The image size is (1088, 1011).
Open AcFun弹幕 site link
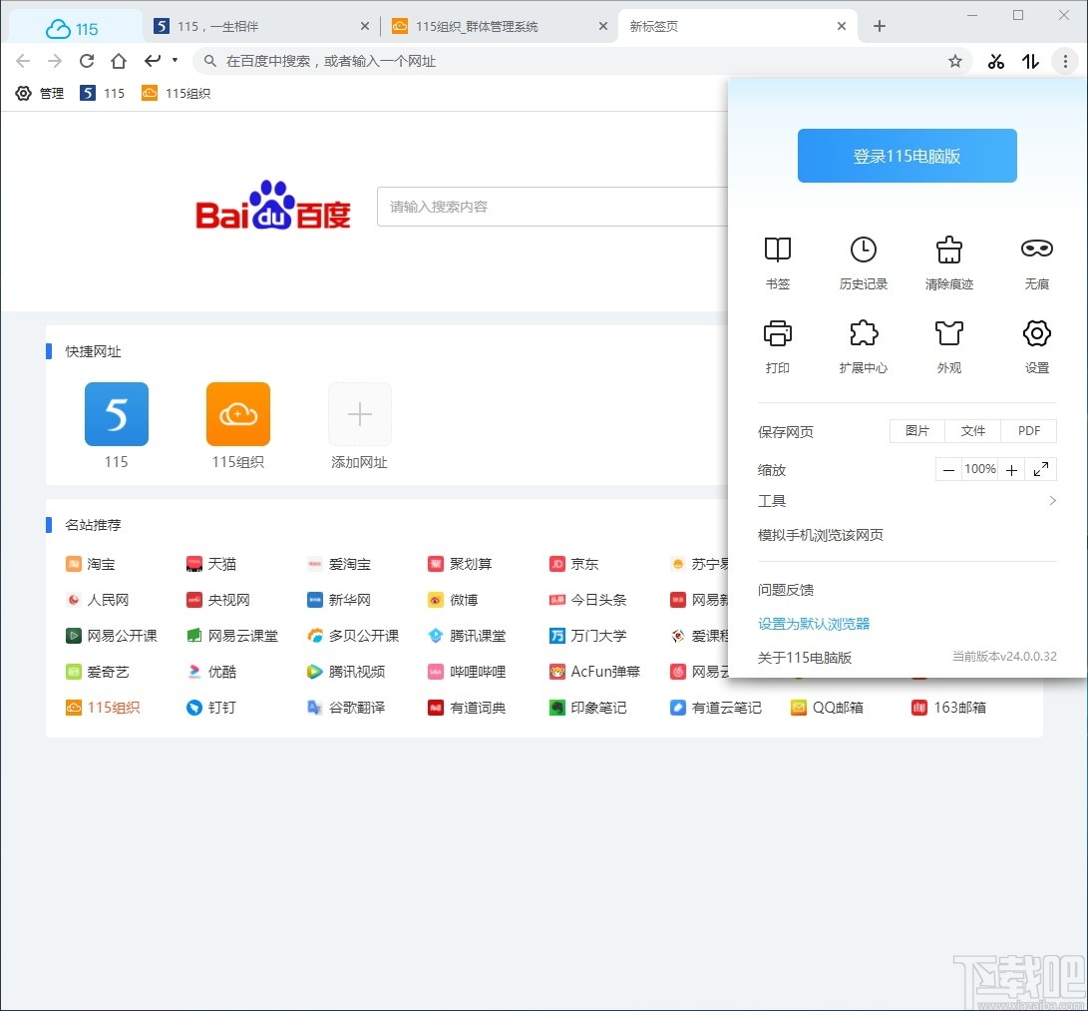(594, 672)
